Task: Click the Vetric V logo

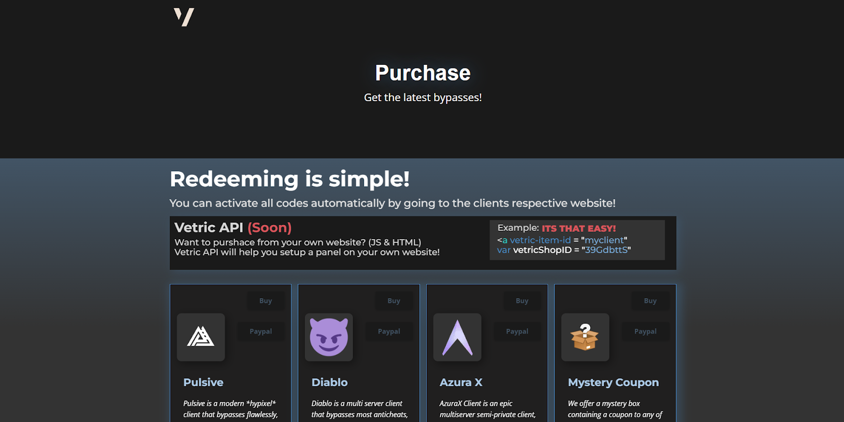Action: click(x=184, y=17)
